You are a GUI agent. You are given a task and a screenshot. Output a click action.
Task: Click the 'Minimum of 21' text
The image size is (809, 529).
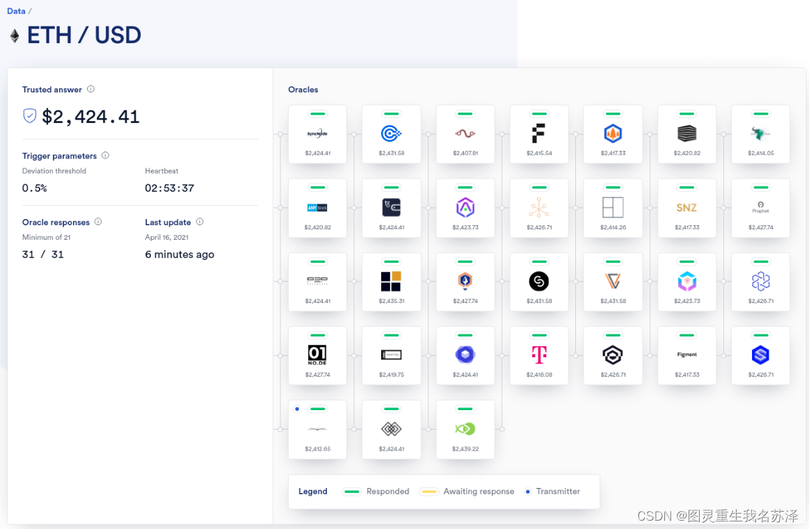[x=46, y=237]
